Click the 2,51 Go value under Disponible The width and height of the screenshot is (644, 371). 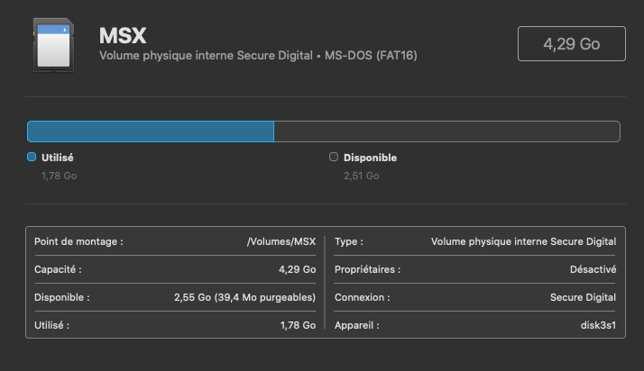point(362,176)
